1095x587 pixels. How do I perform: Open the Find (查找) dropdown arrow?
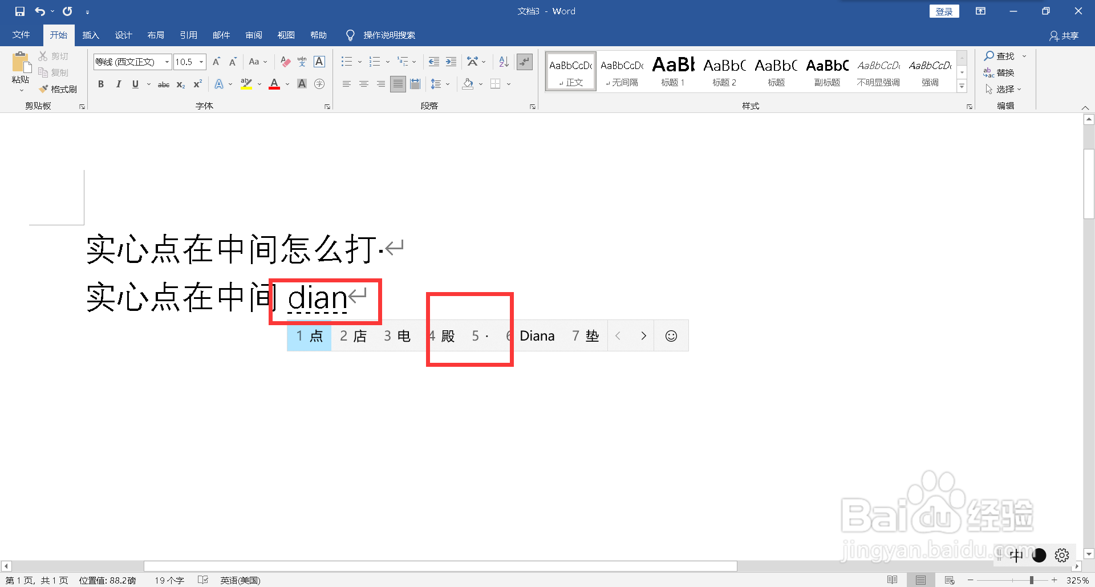tap(1024, 56)
